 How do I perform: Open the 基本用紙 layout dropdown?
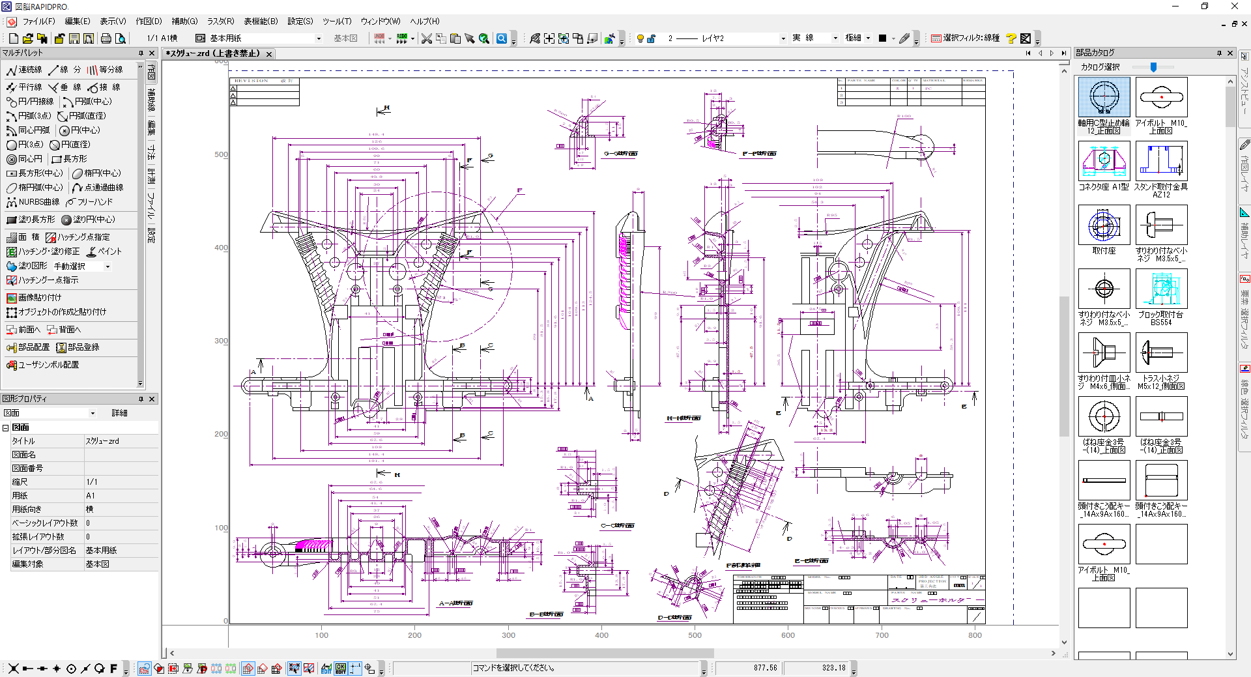[319, 38]
